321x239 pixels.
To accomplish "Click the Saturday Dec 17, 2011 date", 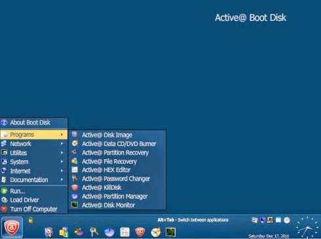I will [269, 236].
